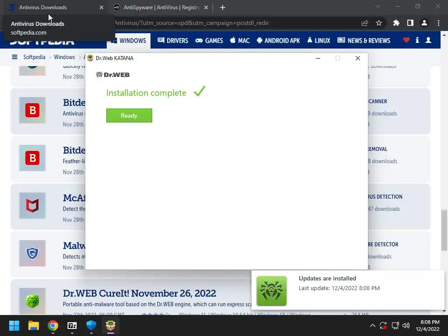This screenshot has height=336, width=448.
Task: Open the Windows category on Softpedia
Action: pyautogui.click(x=129, y=41)
